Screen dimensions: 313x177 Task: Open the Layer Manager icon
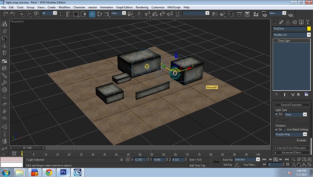231,14
